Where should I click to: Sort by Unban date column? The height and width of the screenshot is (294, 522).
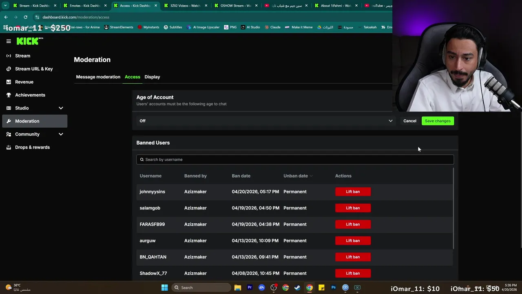pyautogui.click(x=298, y=176)
